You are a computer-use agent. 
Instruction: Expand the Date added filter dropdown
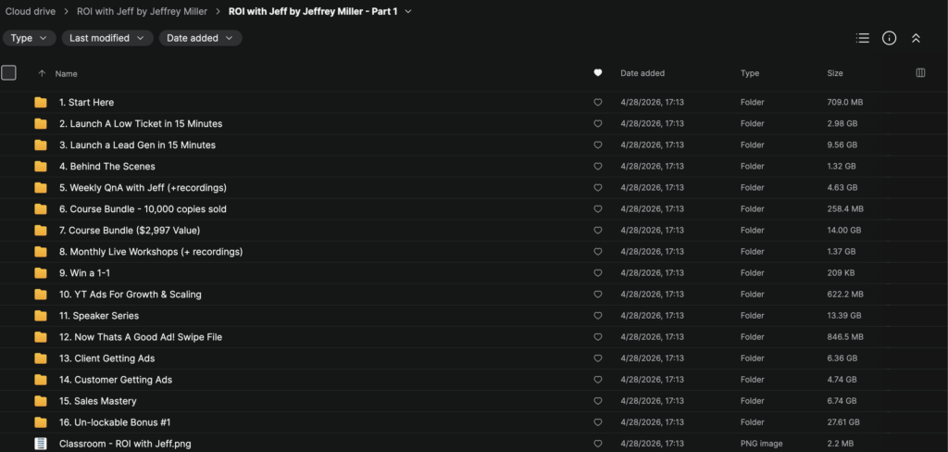coord(200,38)
